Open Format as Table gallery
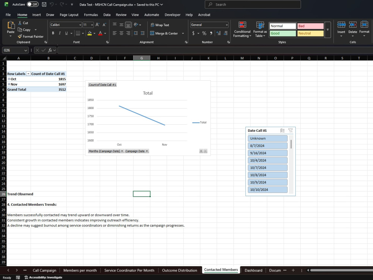The height and width of the screenshot is (280, 373). point(260,29)
